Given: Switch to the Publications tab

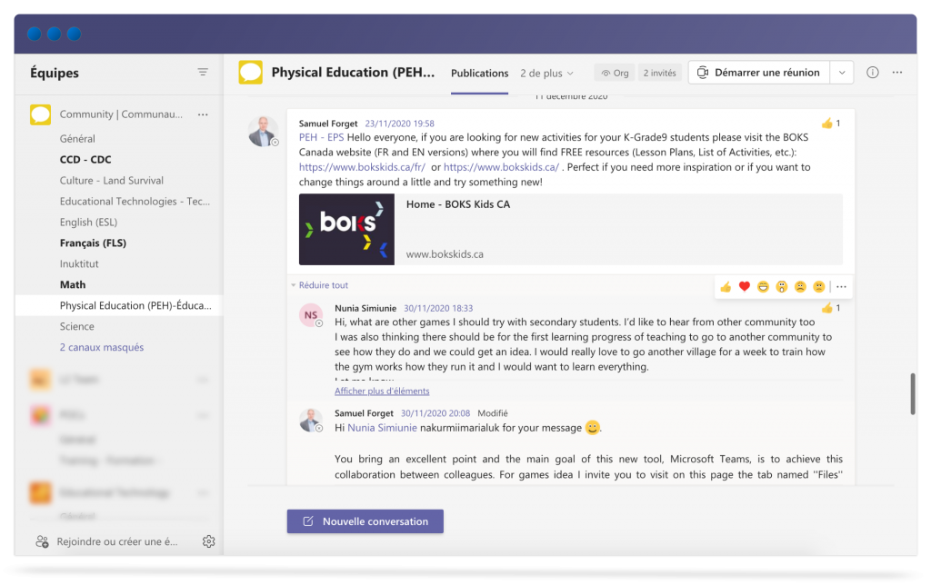Looking at the screenshot, I should [x=479, y=73].
